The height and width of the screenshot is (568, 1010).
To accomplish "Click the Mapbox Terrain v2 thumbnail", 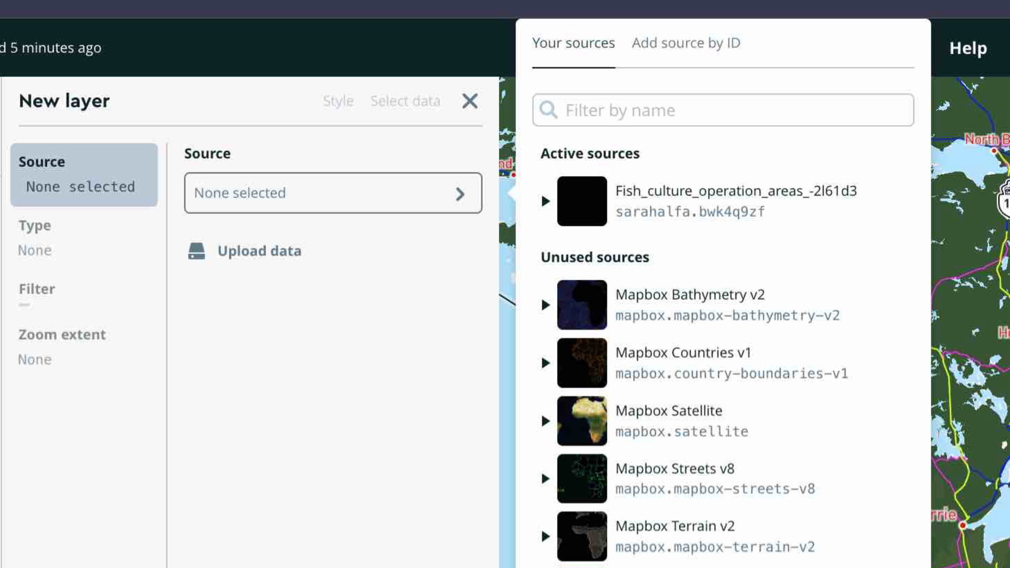I will coord(582,536).
